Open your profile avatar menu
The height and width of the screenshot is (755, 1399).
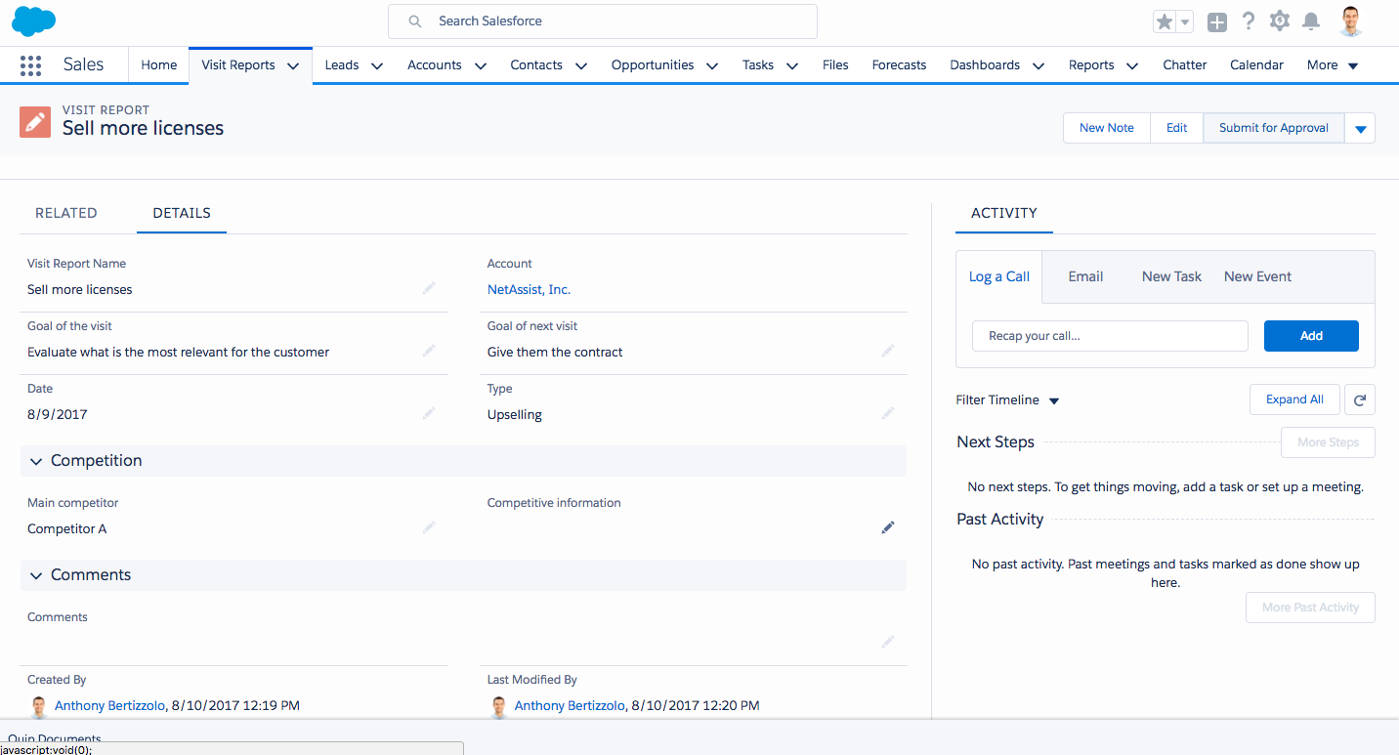click(1351, 20)
